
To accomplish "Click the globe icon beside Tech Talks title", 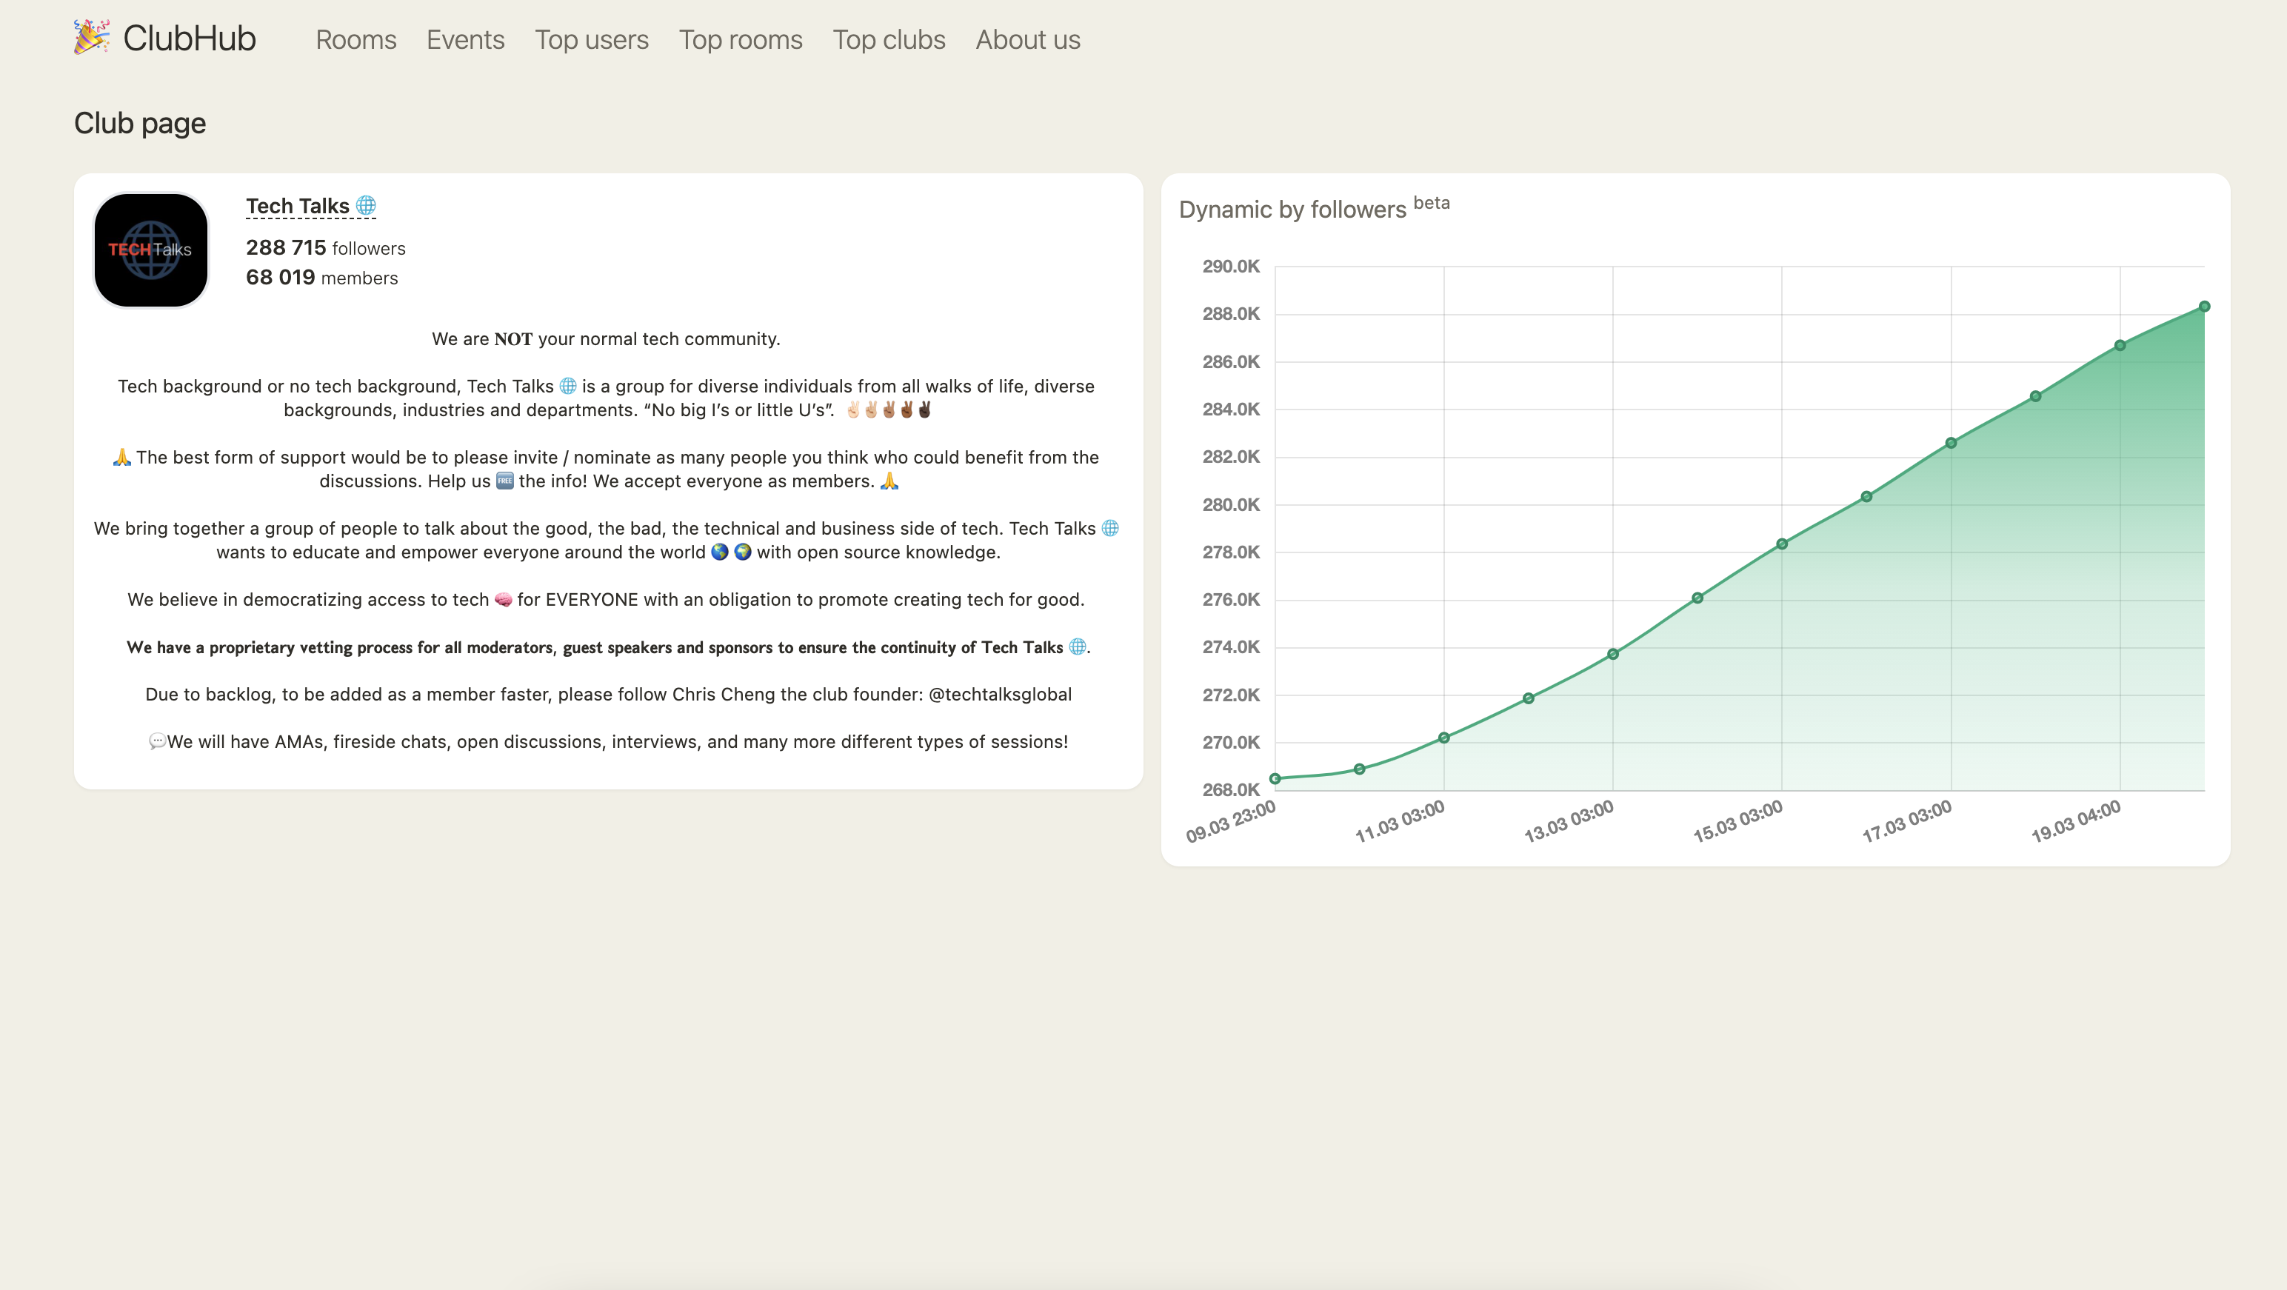I will click(366, 206).
